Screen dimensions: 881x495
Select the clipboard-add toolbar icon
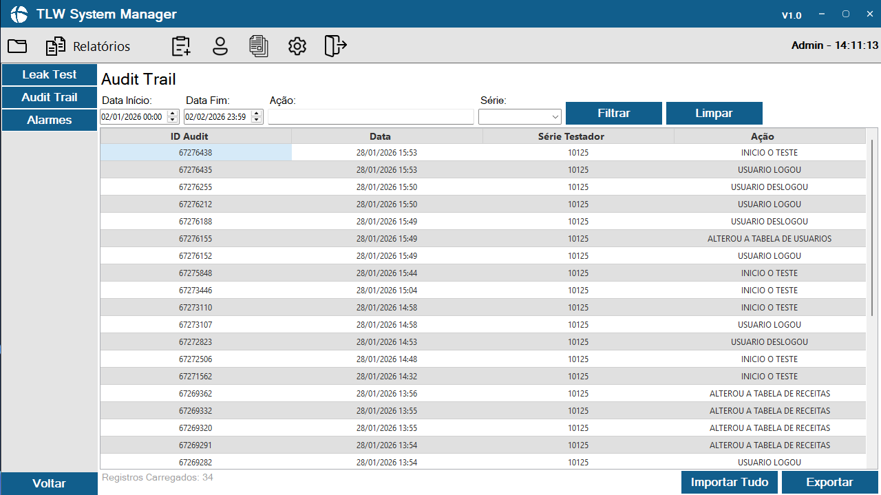[180, 46]
